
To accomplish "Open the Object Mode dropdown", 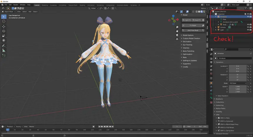I will click(9, 11).
